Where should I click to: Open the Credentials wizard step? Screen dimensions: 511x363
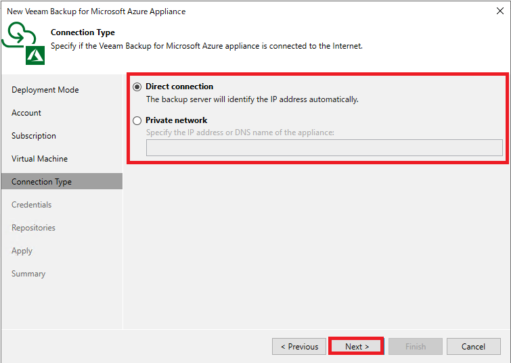coord(32,205)
